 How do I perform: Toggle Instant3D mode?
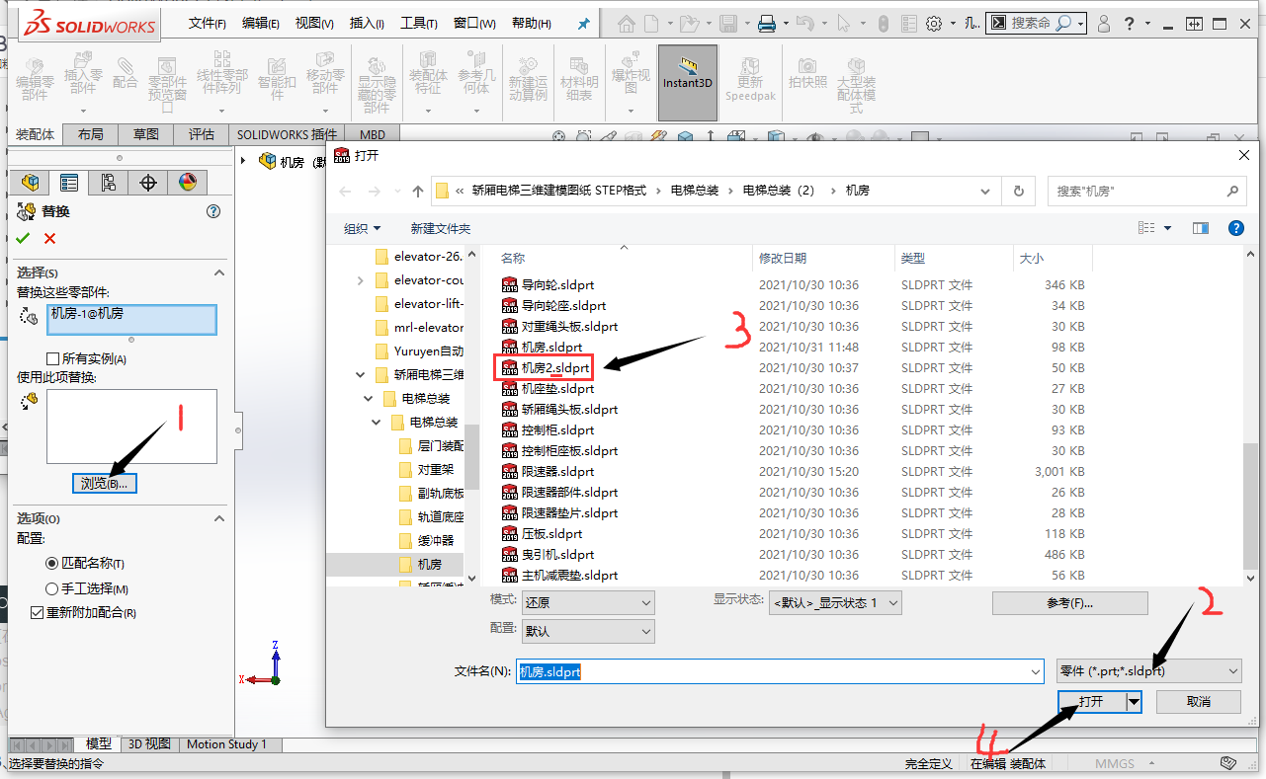click(687, 84)
